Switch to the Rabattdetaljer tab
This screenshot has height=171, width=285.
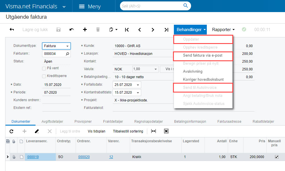click(263, 122)
